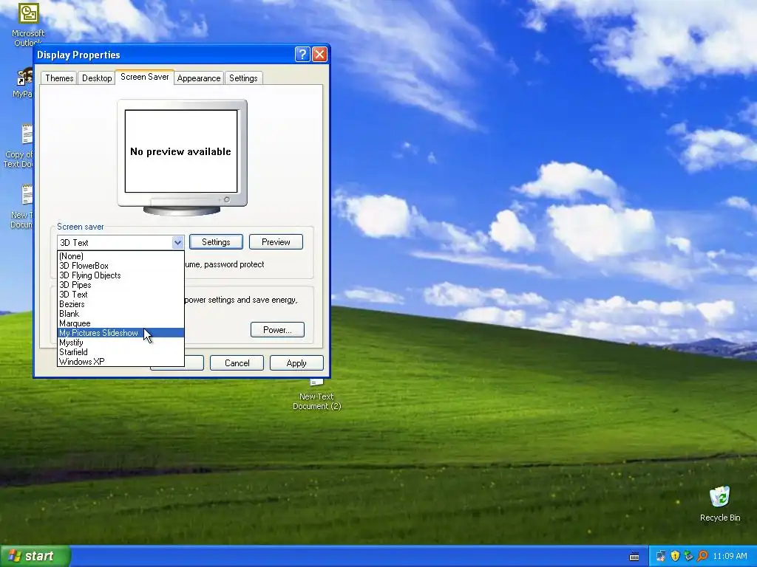The image size is (757, 567).
Task: Select the Copy of Text Document desktop icon
Action: [x=19, y=145]
